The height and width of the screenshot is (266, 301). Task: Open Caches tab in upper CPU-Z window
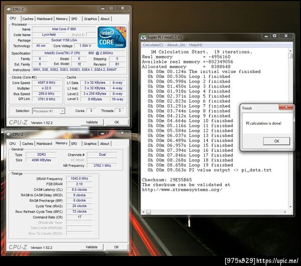tap(28, 19)
